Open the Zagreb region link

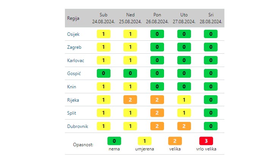(74, 48)
